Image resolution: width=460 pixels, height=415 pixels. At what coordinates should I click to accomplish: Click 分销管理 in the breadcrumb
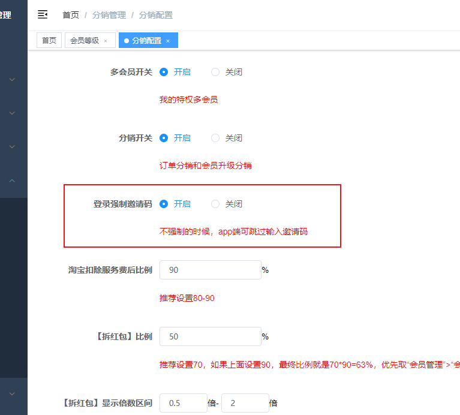tap(109, 15)
